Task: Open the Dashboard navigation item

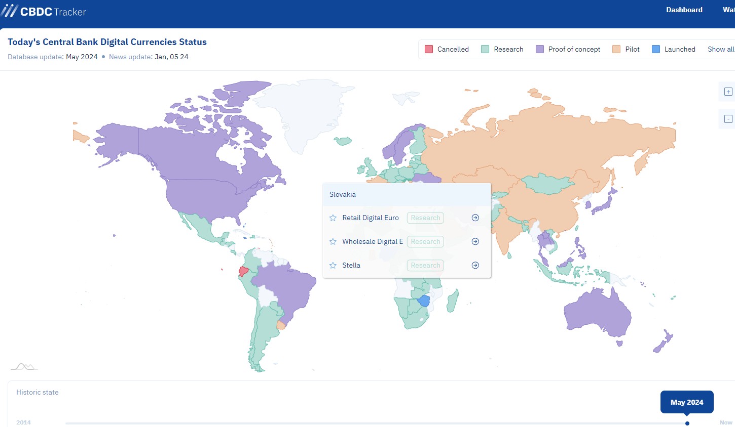Action: tap(684, 10)
